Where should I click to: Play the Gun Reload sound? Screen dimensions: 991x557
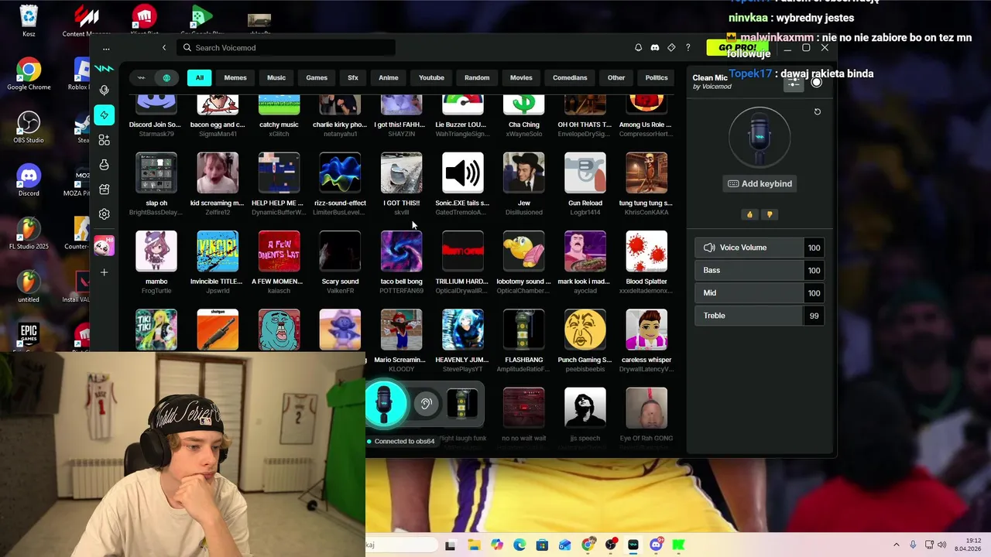[x=585, y=173]
